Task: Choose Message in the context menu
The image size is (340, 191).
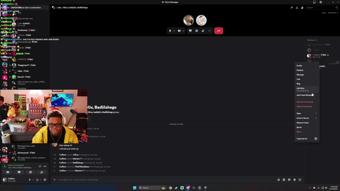Action: click(x=307, y=75)
